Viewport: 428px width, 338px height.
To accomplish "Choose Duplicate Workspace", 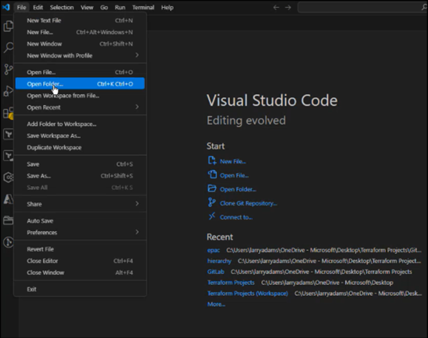I will tap(80, 147).
